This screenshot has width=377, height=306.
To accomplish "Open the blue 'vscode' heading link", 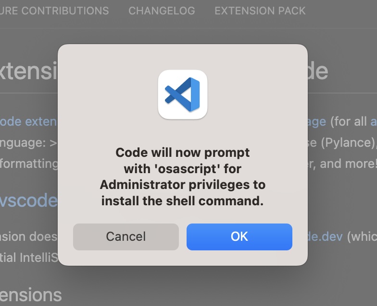I will pos(28,200).
